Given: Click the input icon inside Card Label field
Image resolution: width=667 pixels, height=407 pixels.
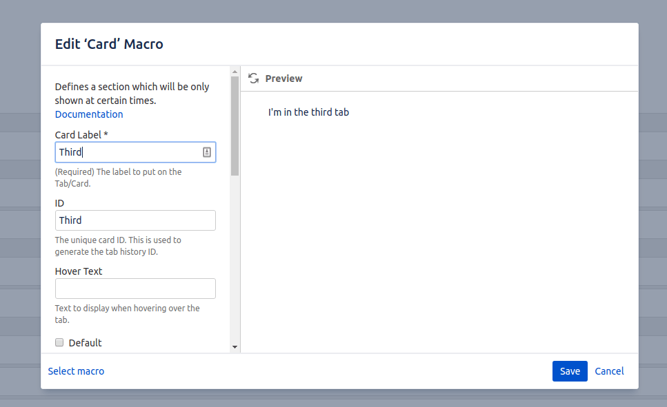Looking at the screenshot, I should pos(207,152).
